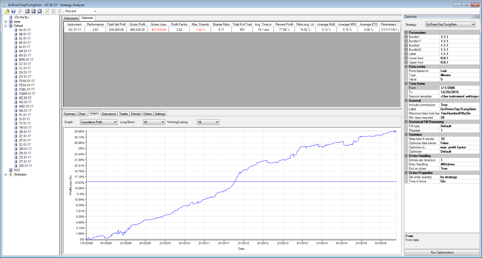Screen dimensions: 482x258
Task: Click the database icon beside ES 01-17
Action: click(x=16, y=77)
